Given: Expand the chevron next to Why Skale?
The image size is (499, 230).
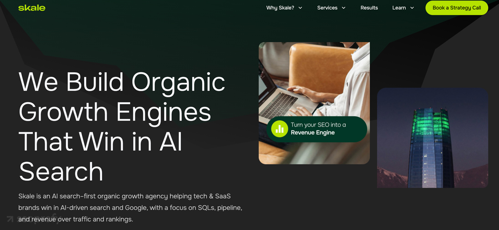Looking at the screenshot, I should [300, 8].
